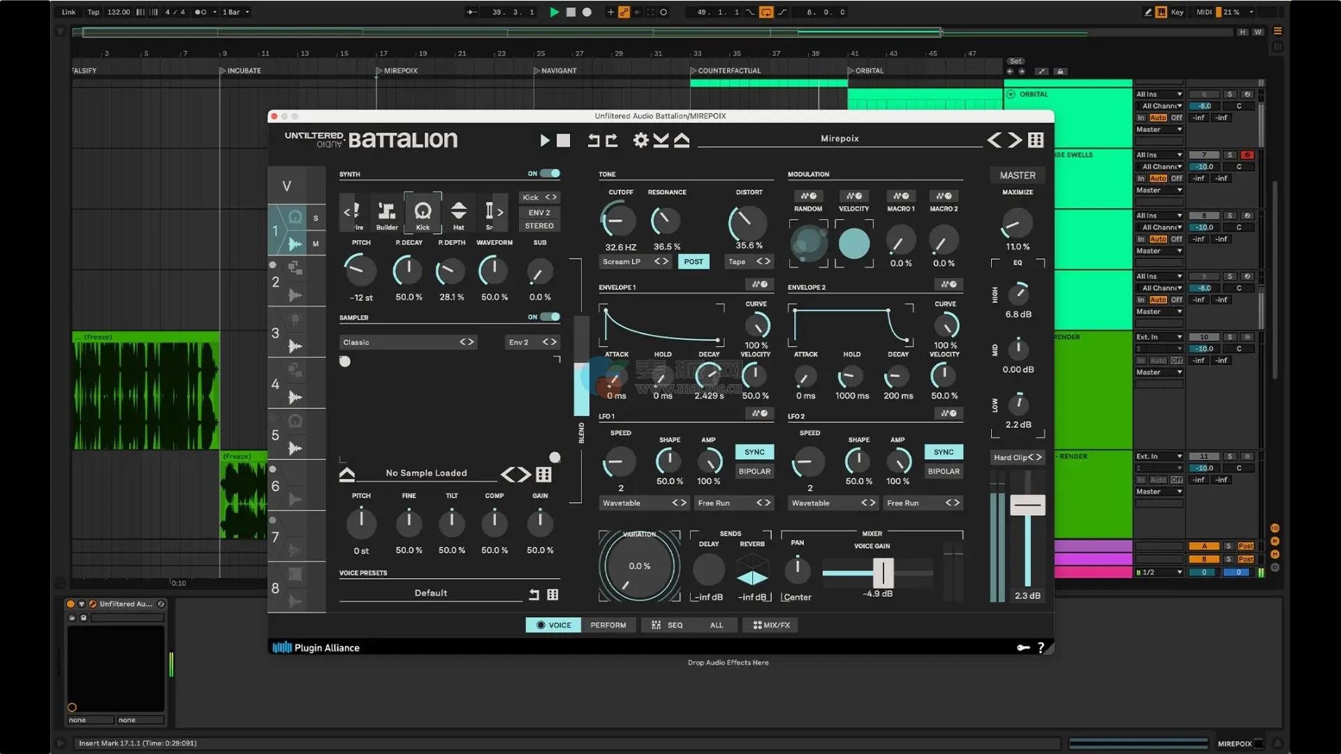Click the COUNTERFACTUAL locator marker in timeline
Image resolution: width=1341 pixels, height=754 pixels.
pos(725,71)
